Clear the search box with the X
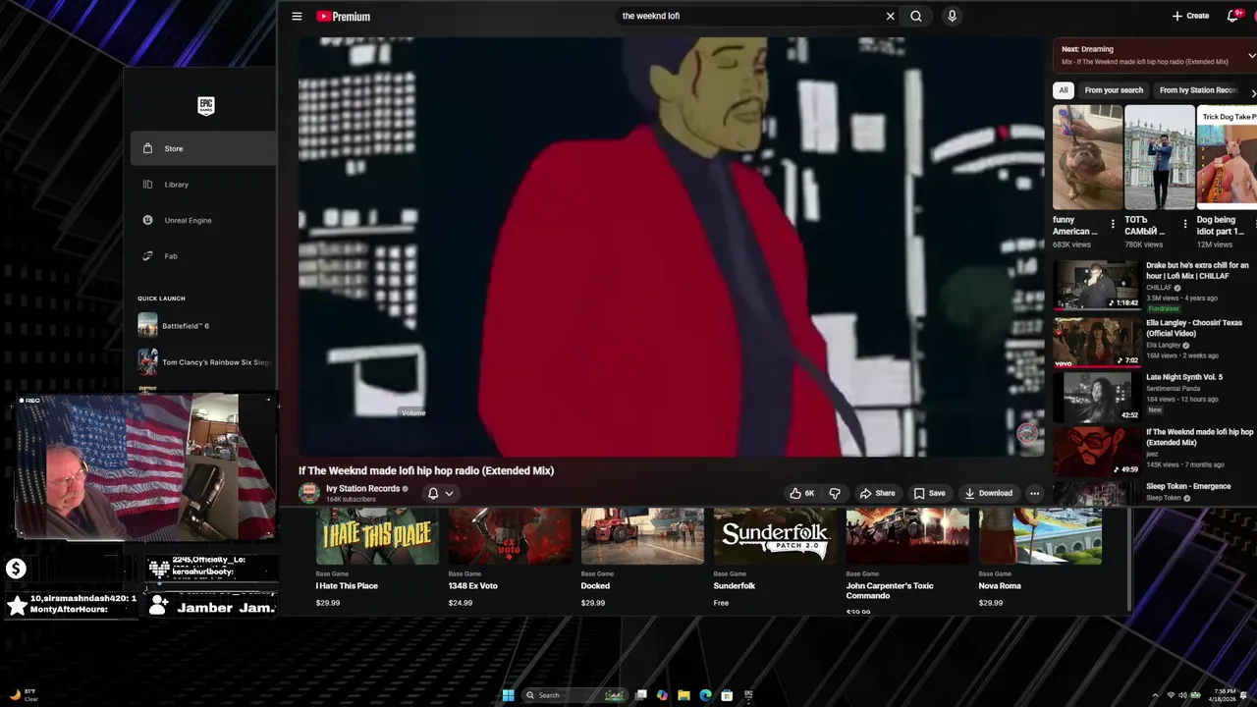Screen dimensions: 1257x707 [x=891, y=16]
